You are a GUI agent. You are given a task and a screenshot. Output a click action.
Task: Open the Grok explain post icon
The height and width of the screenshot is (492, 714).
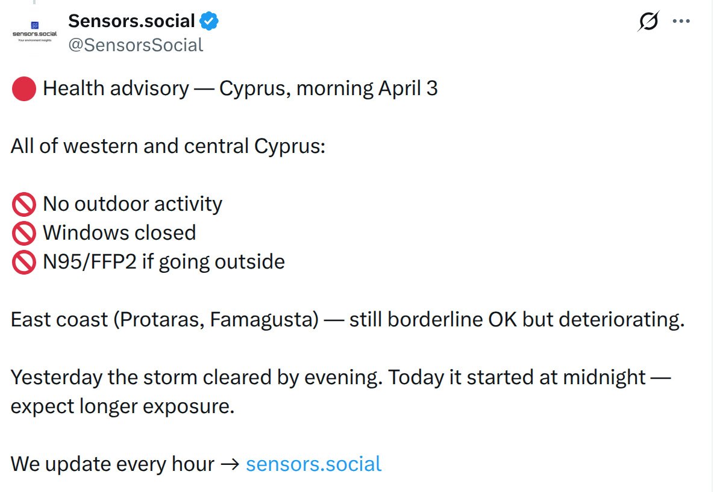(x=648, y=22)
